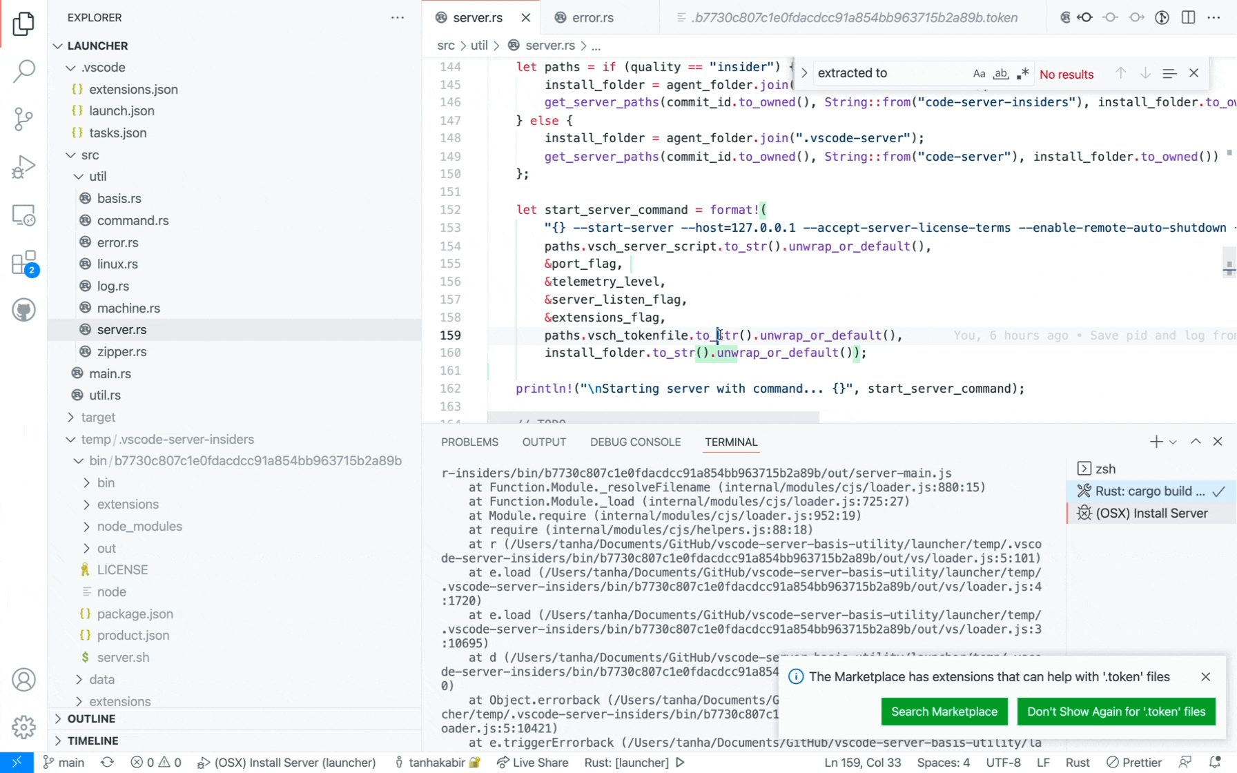
Task: Split the editor right
Action: [x=1188, y=18]
